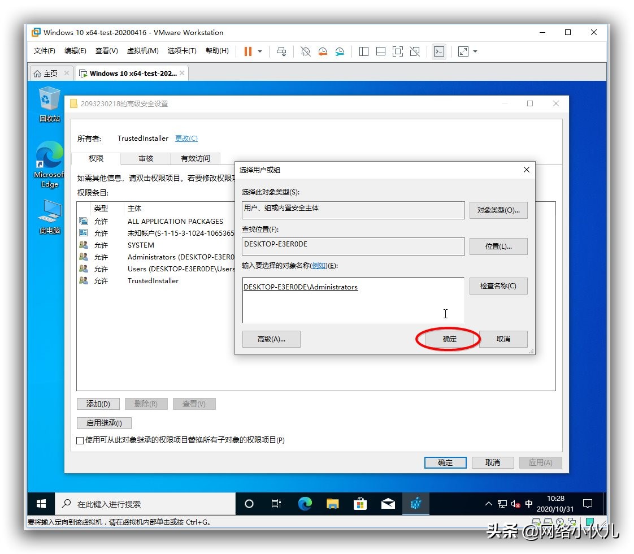
Task: Expand the system tray hidden icons
Action: (488, 503)
